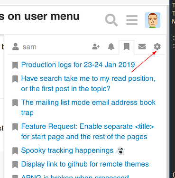Viewport: 175px width, 178px height.
Task: Open the search magnifier icon
Action: 111,20
